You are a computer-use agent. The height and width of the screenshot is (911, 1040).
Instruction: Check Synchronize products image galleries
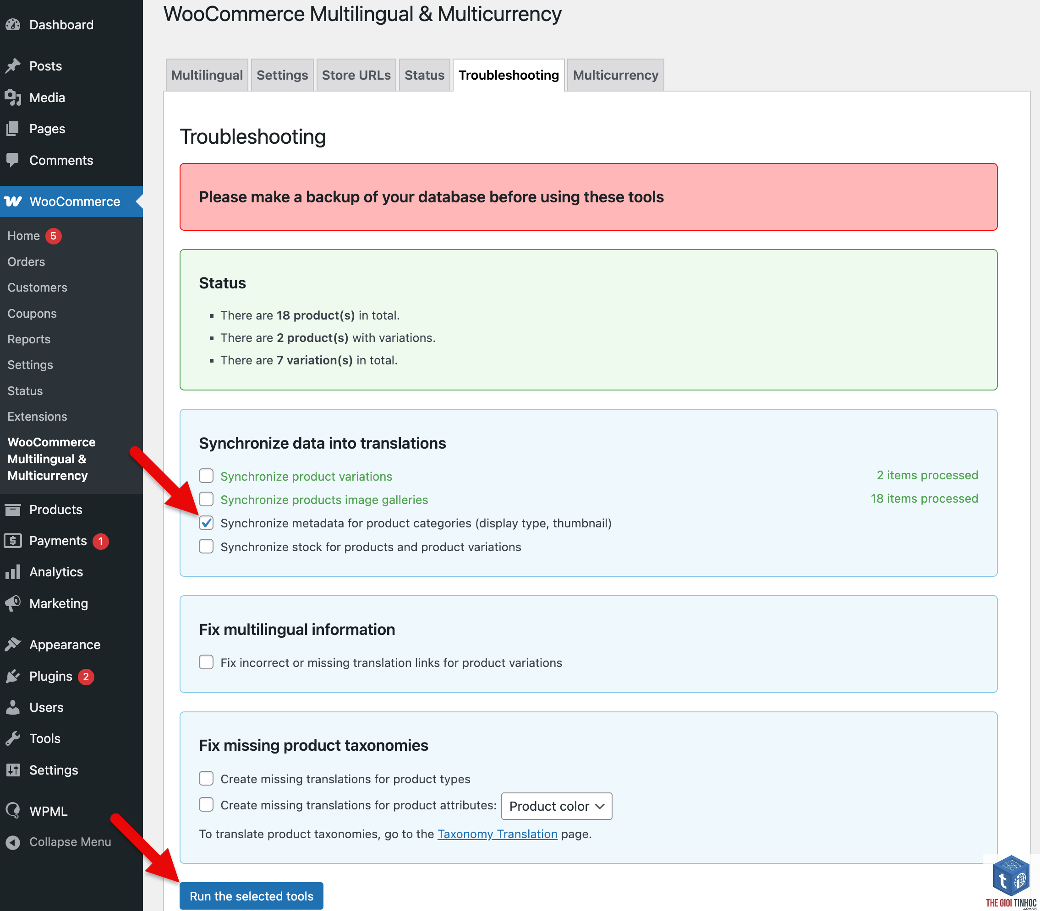coord(206,499)
